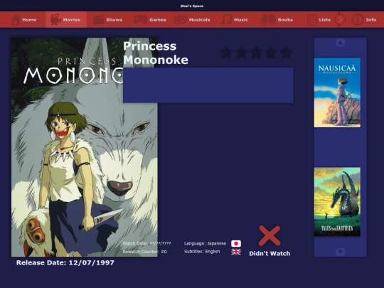Rate one star with first star

(226, 53)
